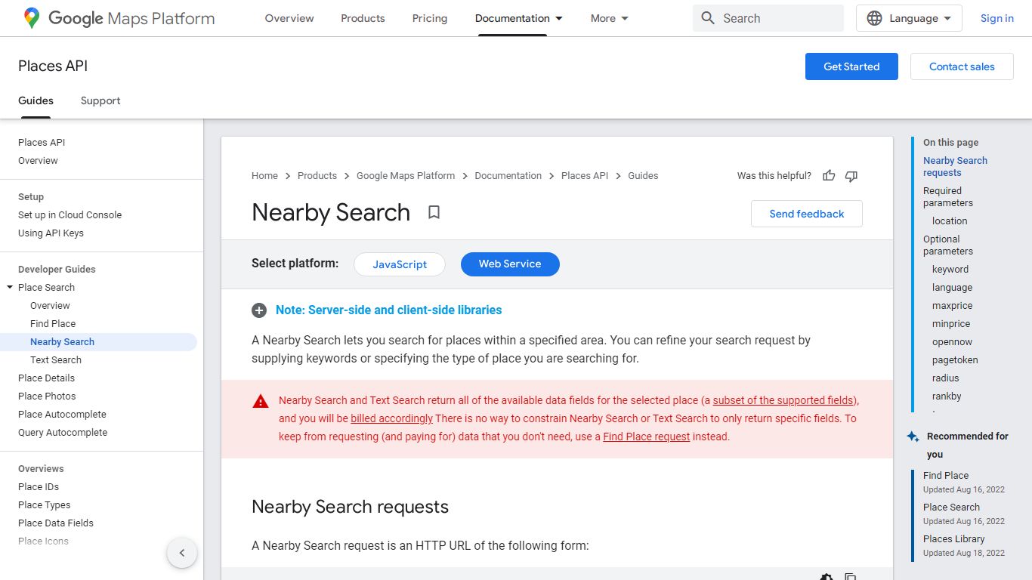Click the sparkle icon near Recommended for you
Image resolution: width=1032 pixels, height=580 pixels.
tap(913, 437)
